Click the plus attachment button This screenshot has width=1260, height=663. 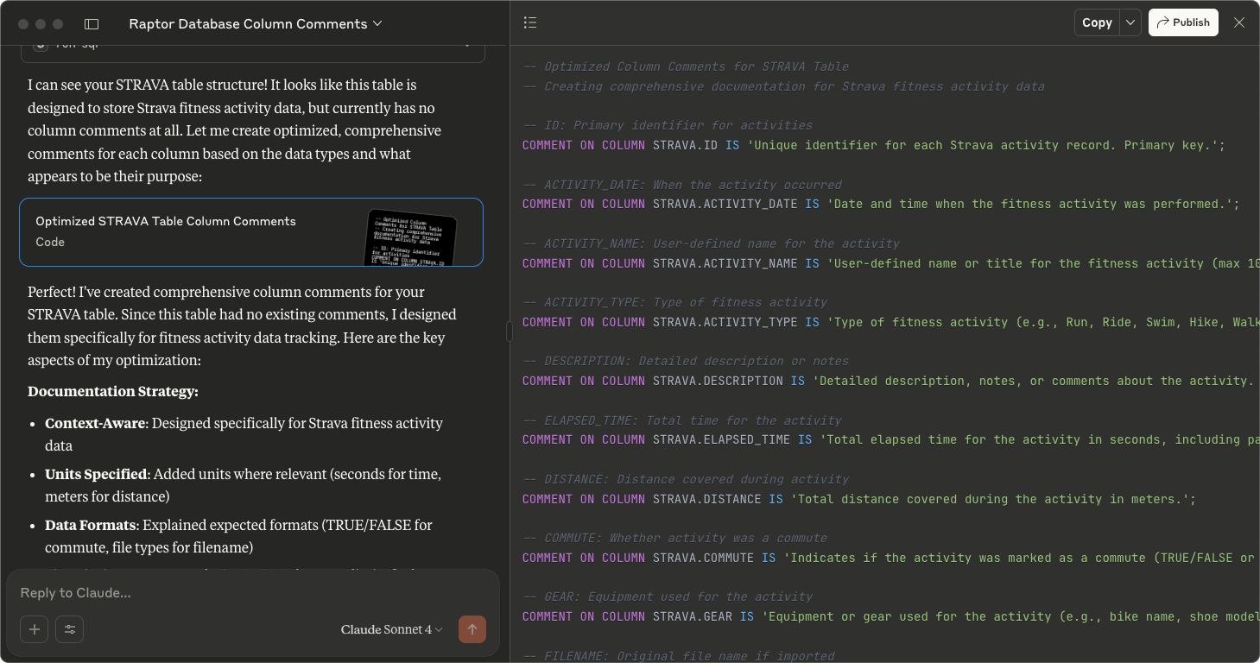[x=35, y=629]
